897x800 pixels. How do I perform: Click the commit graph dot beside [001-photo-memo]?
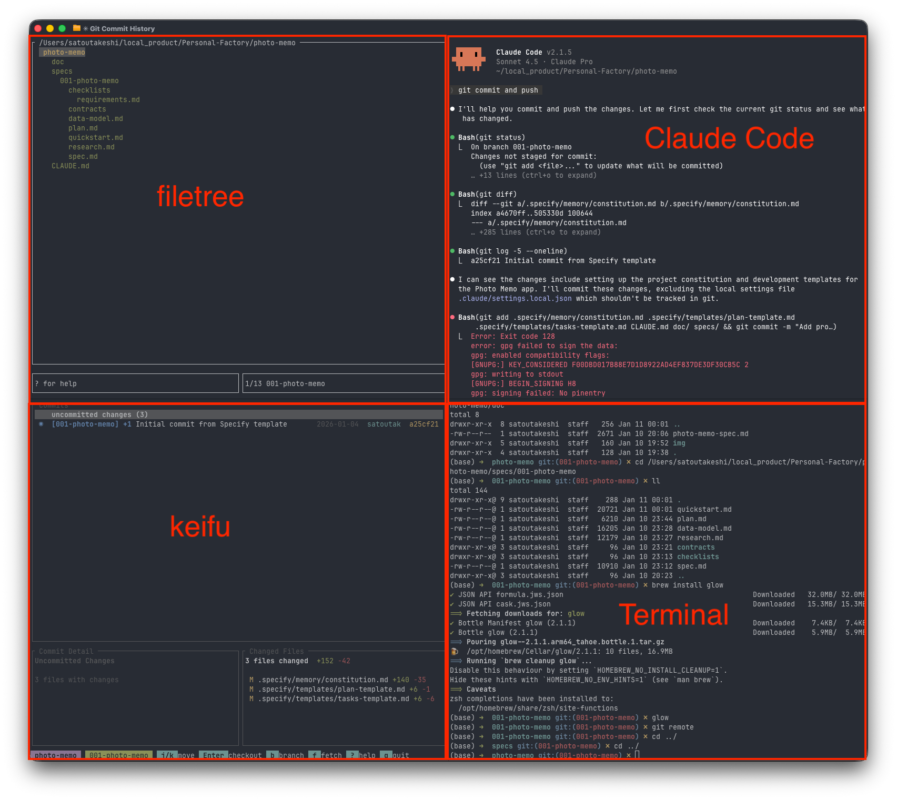(41, 424)
